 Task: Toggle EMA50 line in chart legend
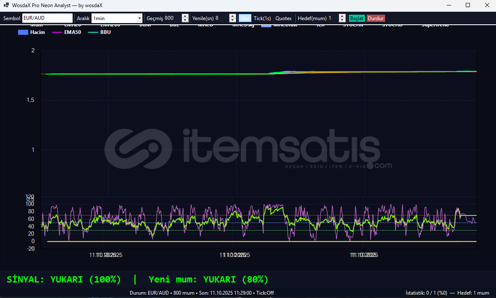coord(66,32)
